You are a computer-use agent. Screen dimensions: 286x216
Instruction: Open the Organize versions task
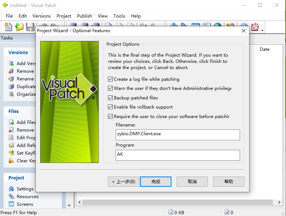click(22, 94)
